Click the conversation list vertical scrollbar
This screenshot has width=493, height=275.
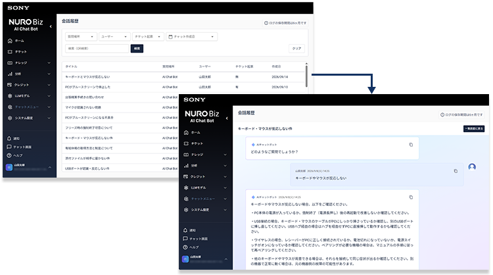306,76
